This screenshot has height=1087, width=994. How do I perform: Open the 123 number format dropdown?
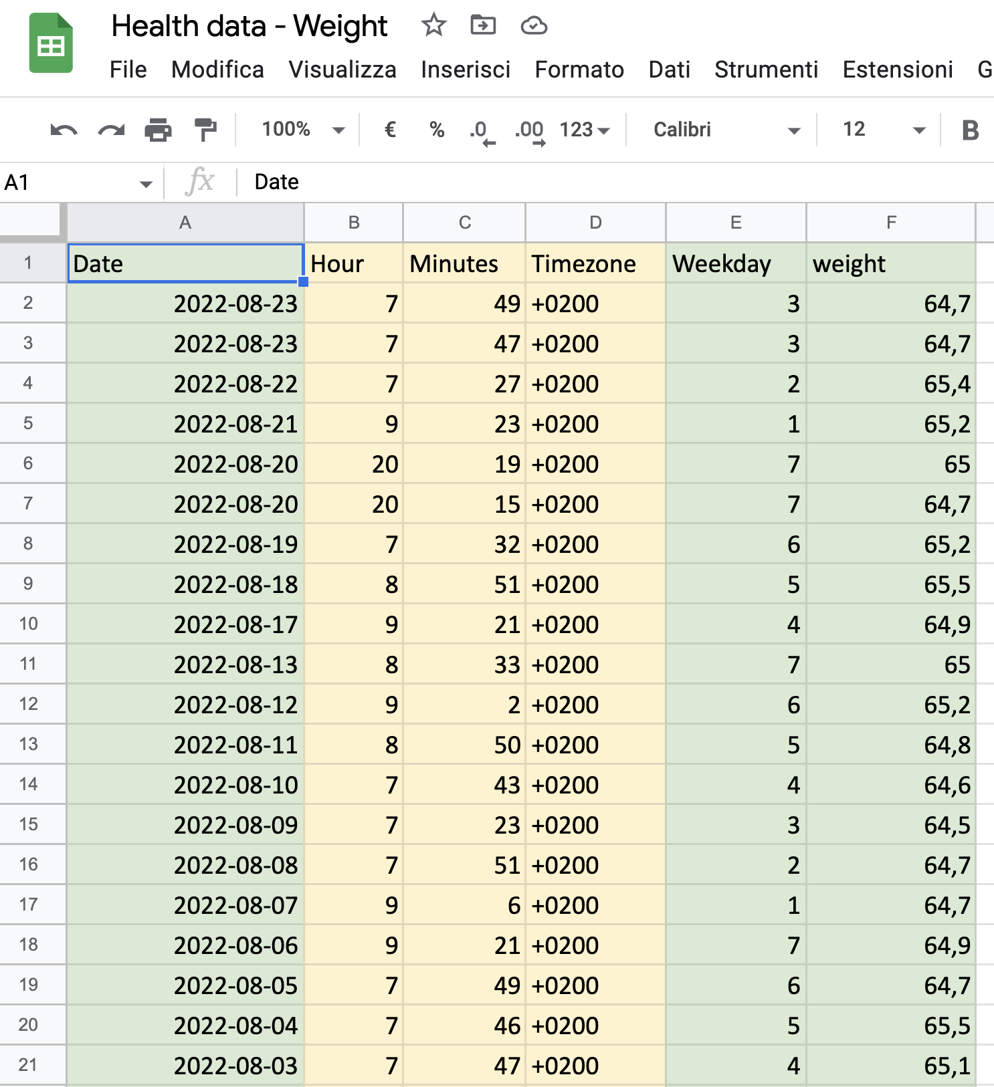[x=585, y=129]
